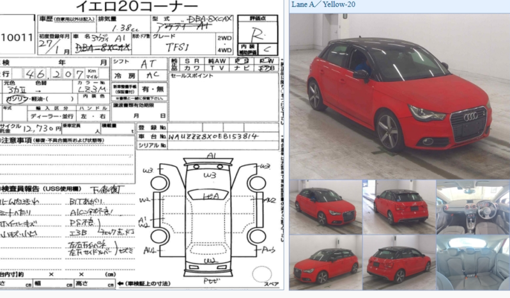Select the front-right view thumbnail below the main photo
Screen dimensions: 510x298
point(325,207)
